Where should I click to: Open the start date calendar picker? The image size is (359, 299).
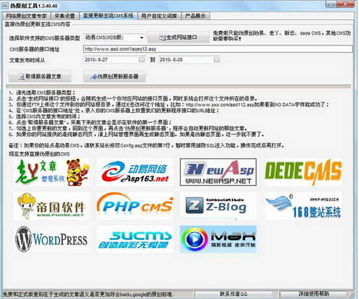[x=141, y=60]
